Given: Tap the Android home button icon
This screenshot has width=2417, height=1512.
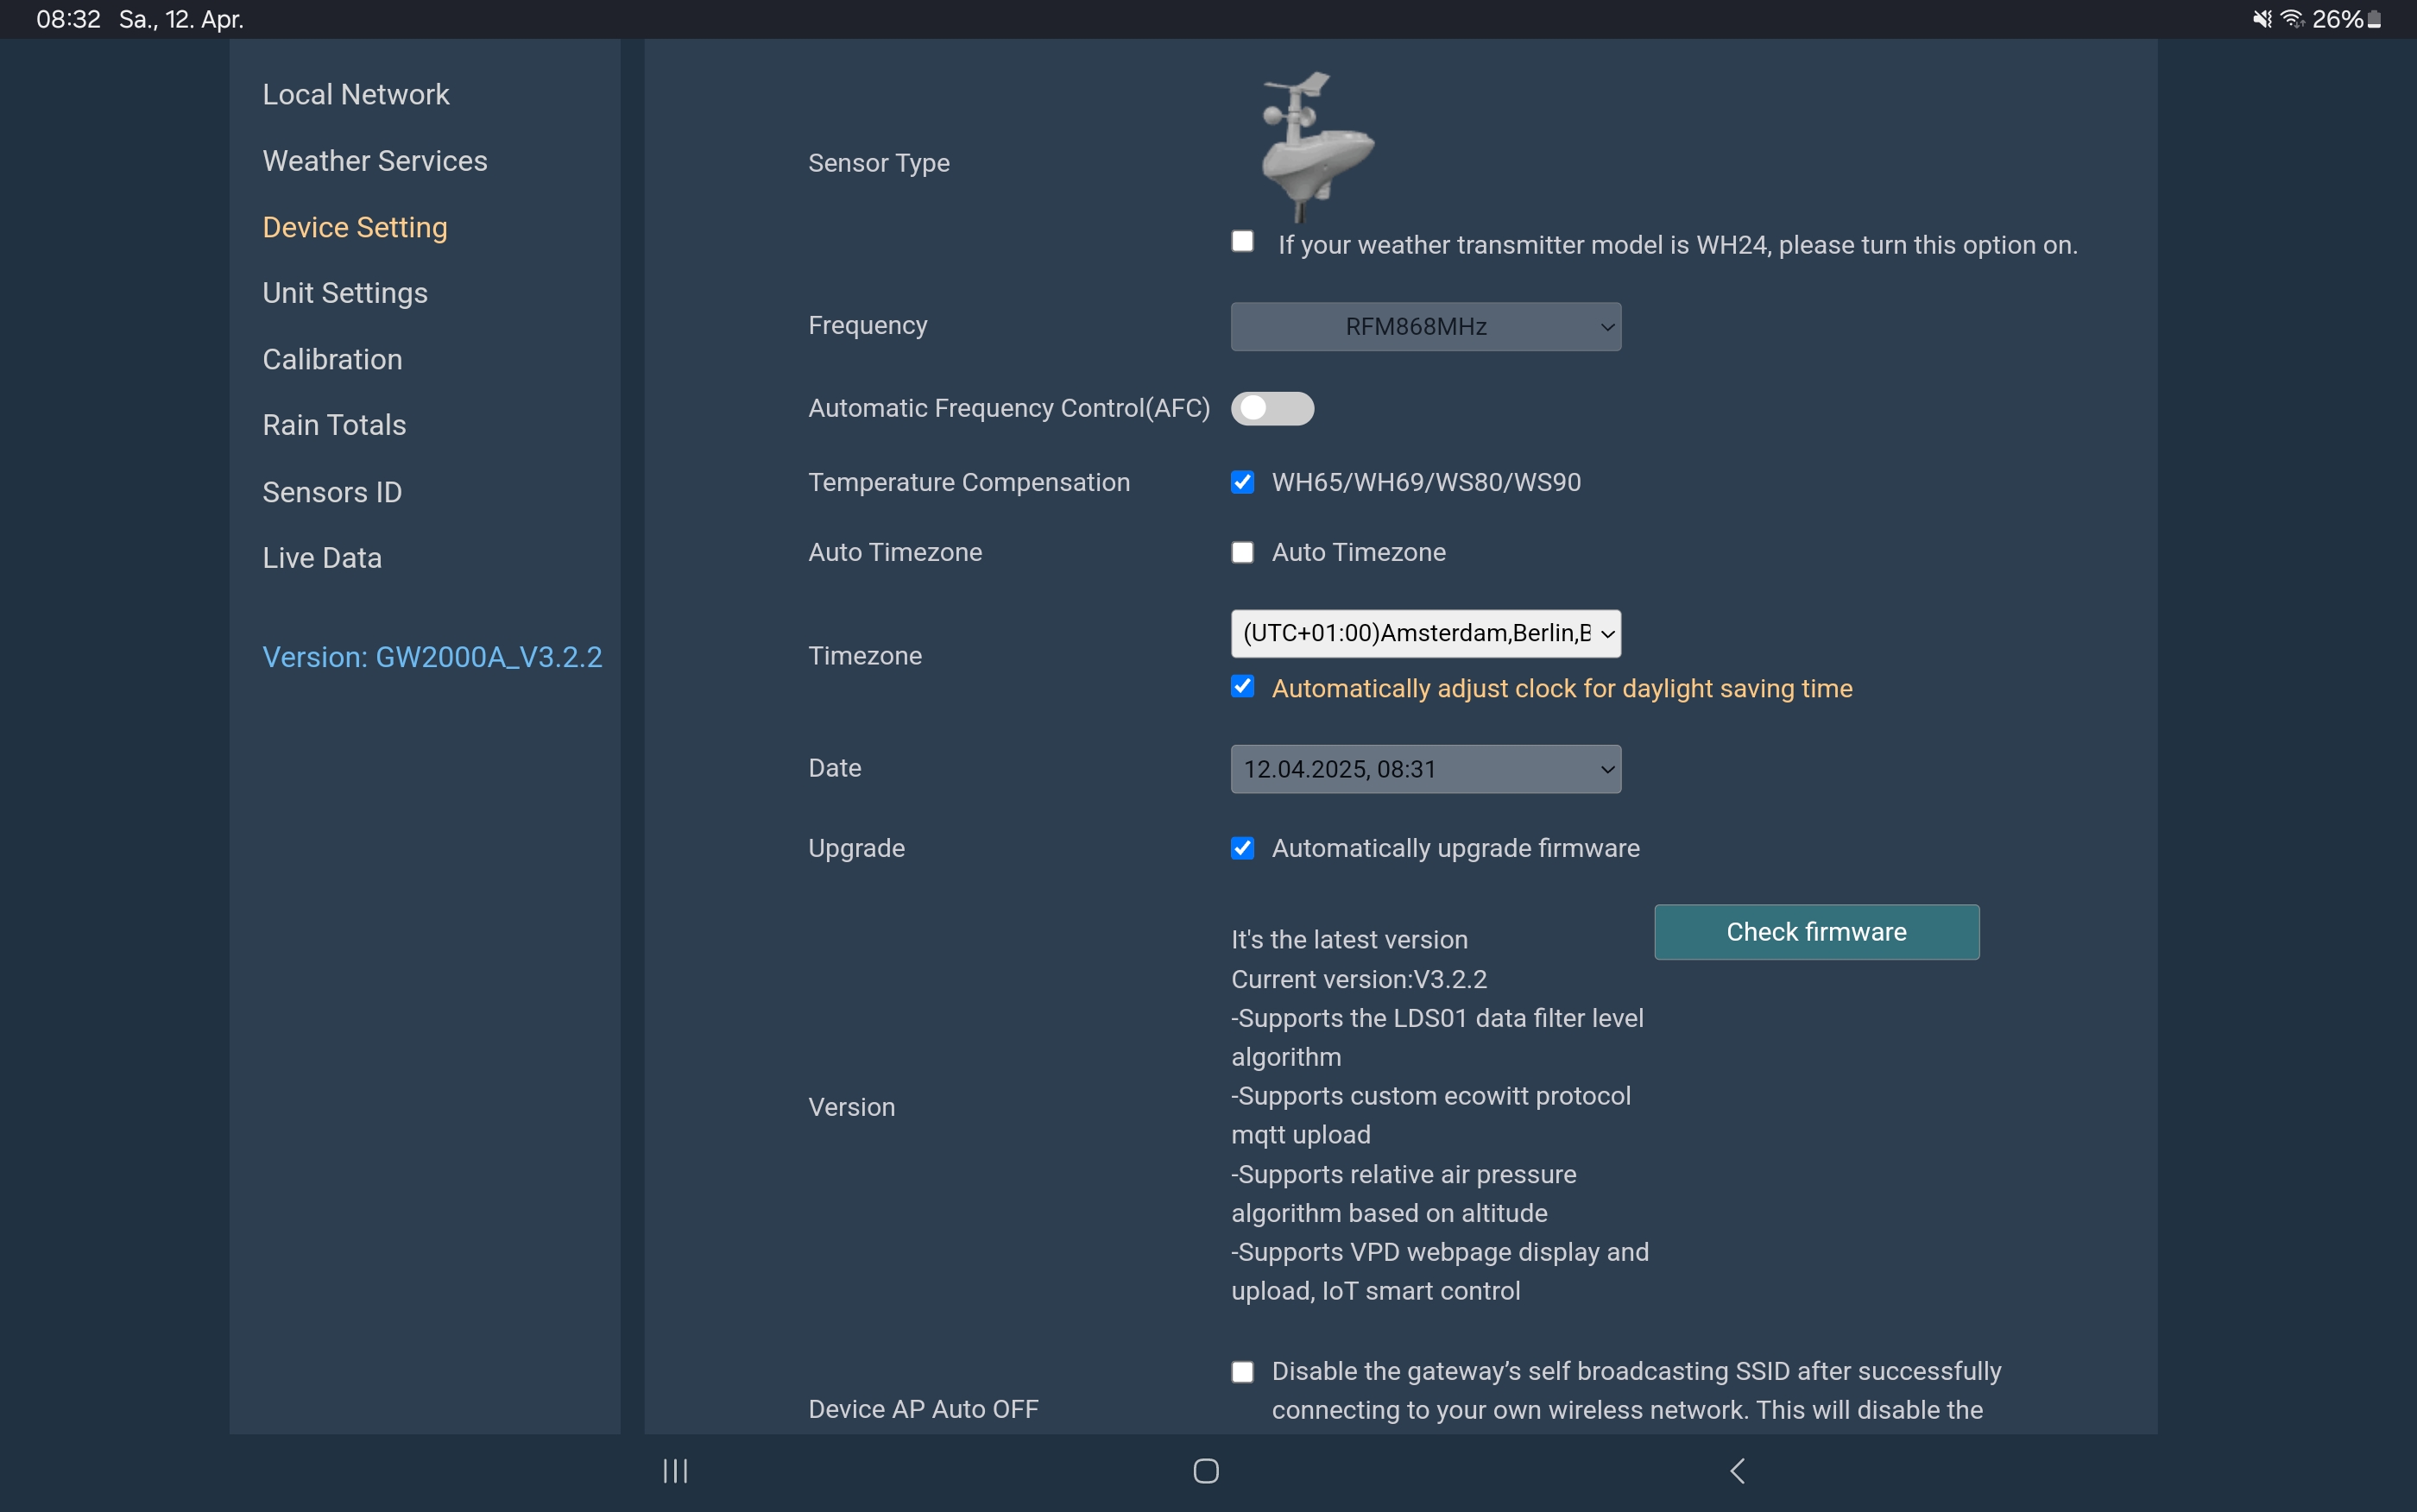Looking at the screenshot, I should (x=1206, y=1471).
